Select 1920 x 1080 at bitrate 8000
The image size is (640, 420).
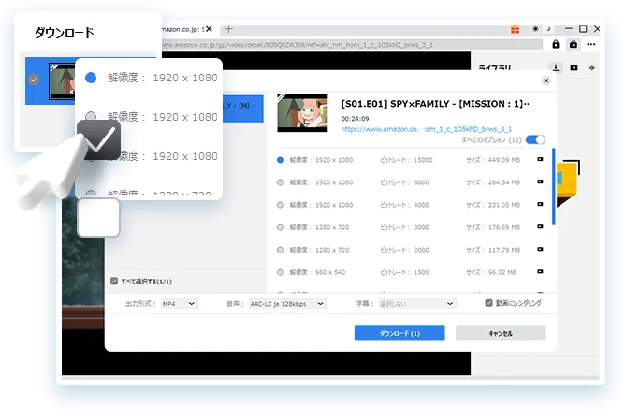[280, 182]
